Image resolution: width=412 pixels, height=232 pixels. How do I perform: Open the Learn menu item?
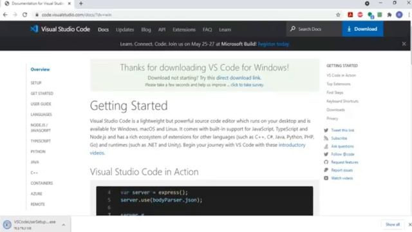coord(225,30)
